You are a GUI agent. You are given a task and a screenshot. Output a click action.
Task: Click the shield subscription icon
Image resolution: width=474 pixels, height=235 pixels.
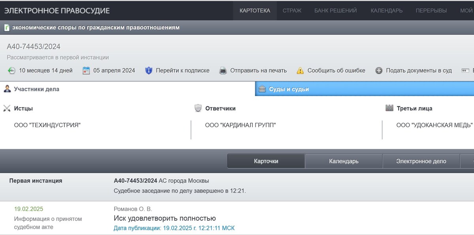tap(149, 71)
